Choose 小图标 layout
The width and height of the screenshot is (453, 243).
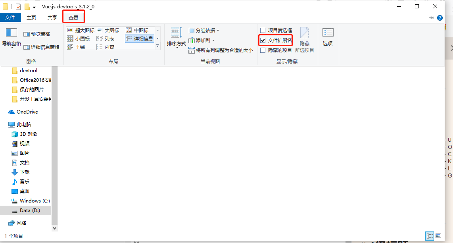click(79, 39)
